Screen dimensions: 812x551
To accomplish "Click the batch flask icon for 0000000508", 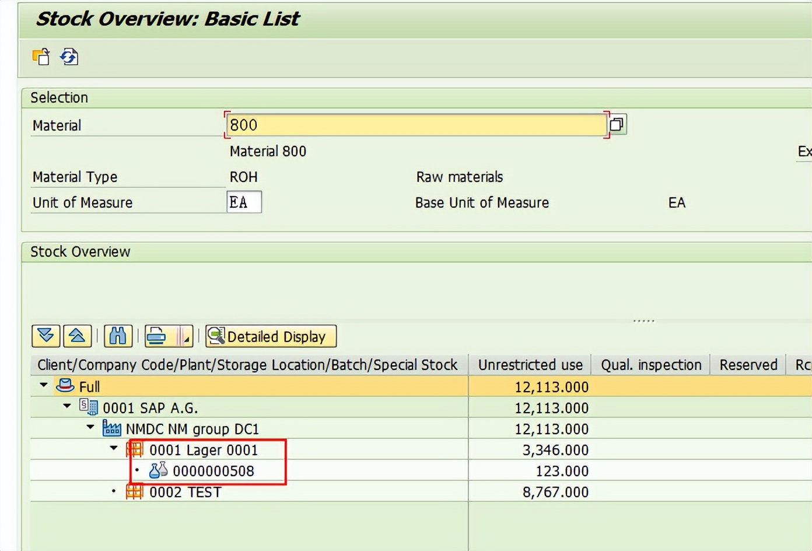I will coord(158,470).
